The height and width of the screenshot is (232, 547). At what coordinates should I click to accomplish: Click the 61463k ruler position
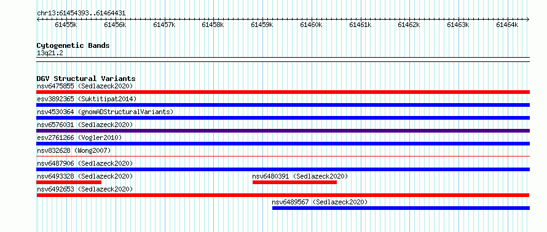(458, 25)
